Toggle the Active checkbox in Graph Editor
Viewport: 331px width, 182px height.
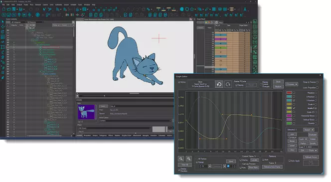point(179,82)
